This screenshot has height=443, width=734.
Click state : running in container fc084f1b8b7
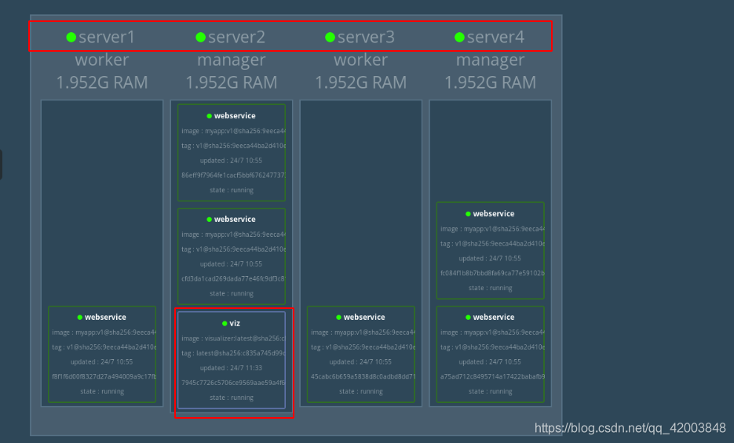tap(490, 289)
